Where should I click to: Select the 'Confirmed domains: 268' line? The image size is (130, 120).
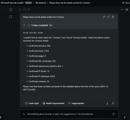click(x=39, y=46)
